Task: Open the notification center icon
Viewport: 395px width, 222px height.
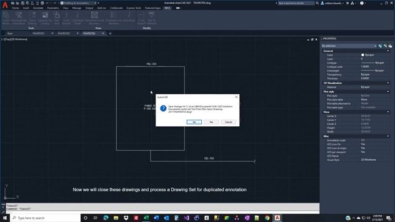Action: point(389,218)
